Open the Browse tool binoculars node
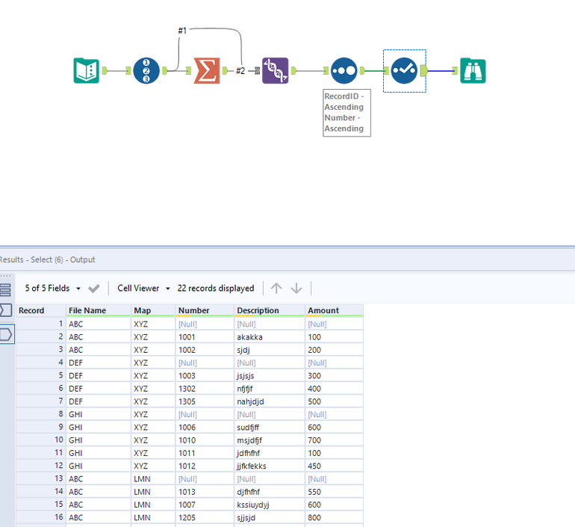Image resolution: width=575 pixels, height=527 pixels. tap(473, 70)
